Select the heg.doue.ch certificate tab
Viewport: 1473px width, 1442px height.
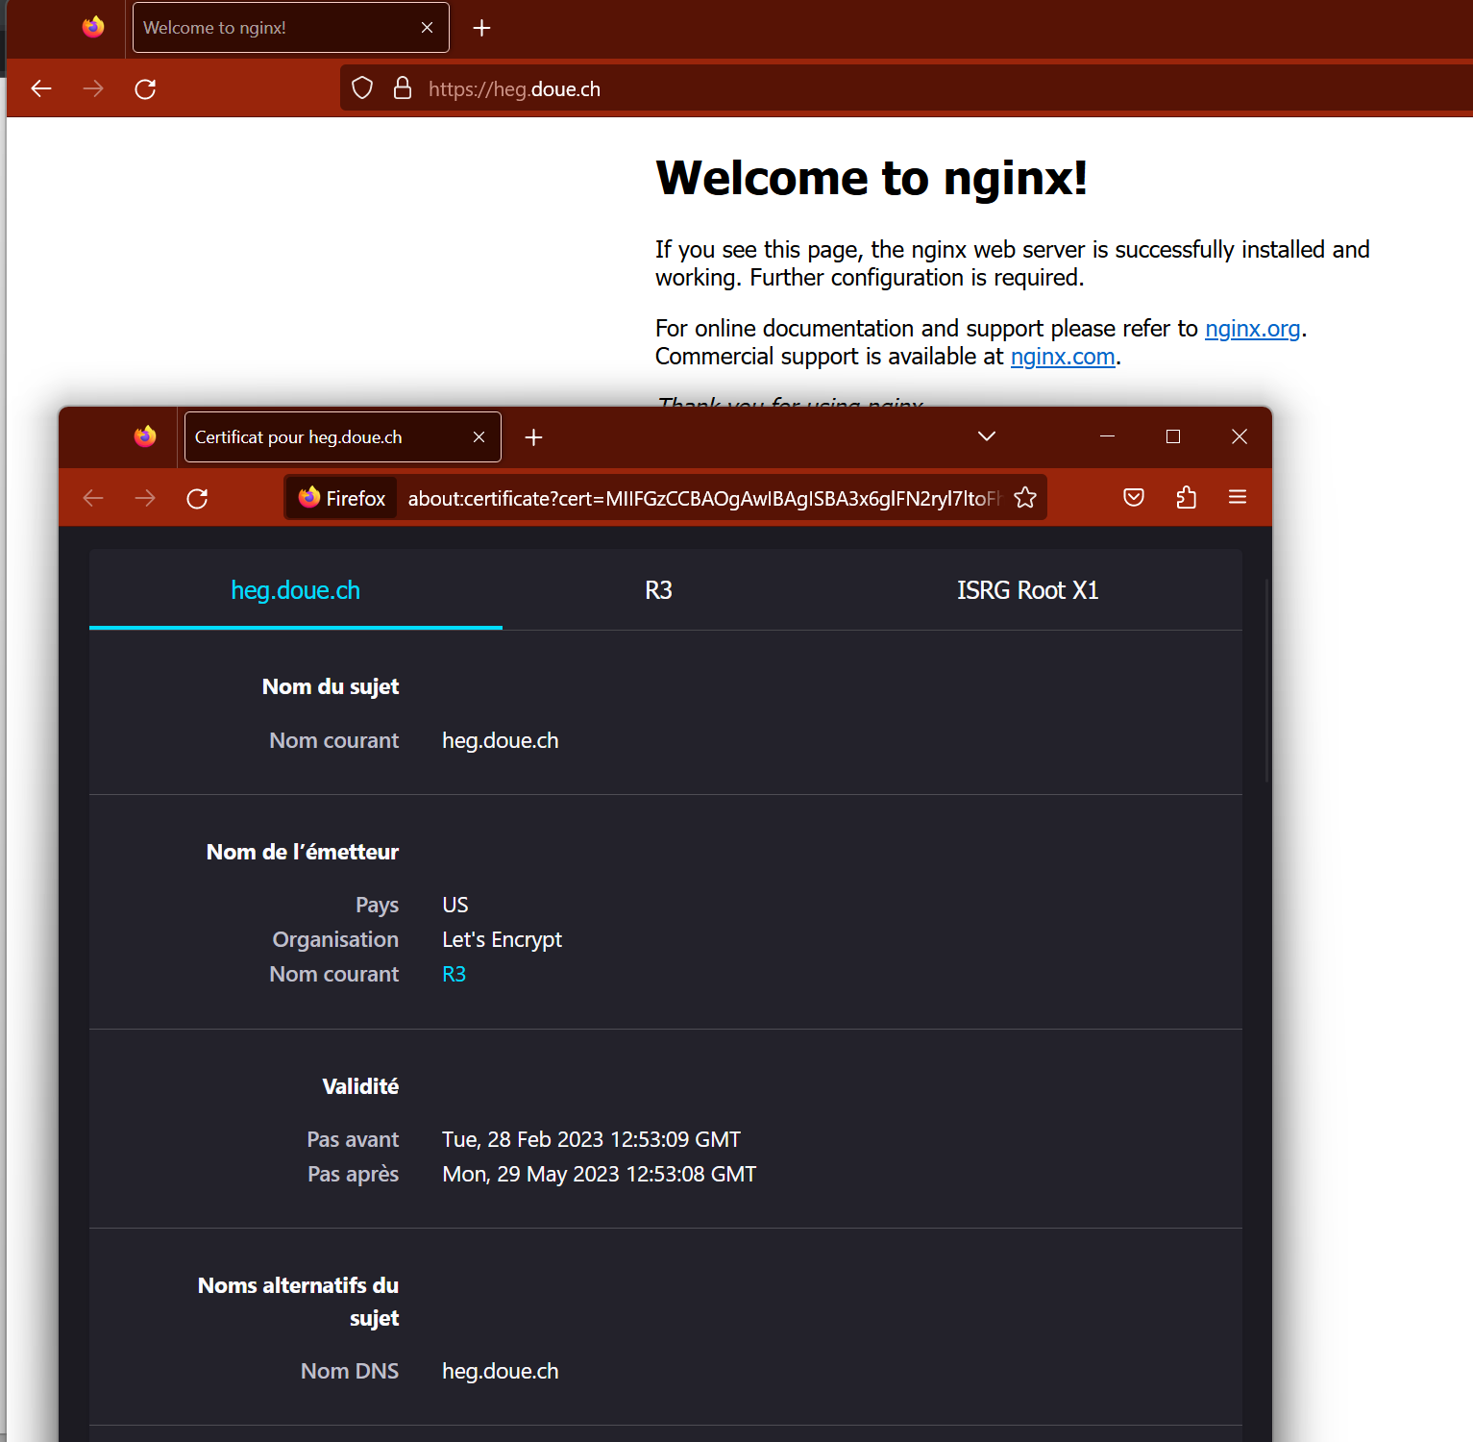point(295,590)
